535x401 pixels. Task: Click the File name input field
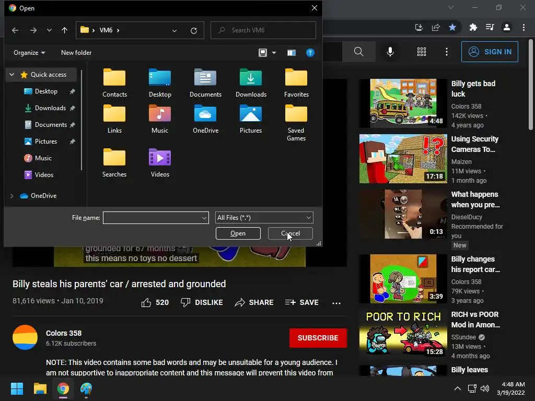[x=156, y=218]
